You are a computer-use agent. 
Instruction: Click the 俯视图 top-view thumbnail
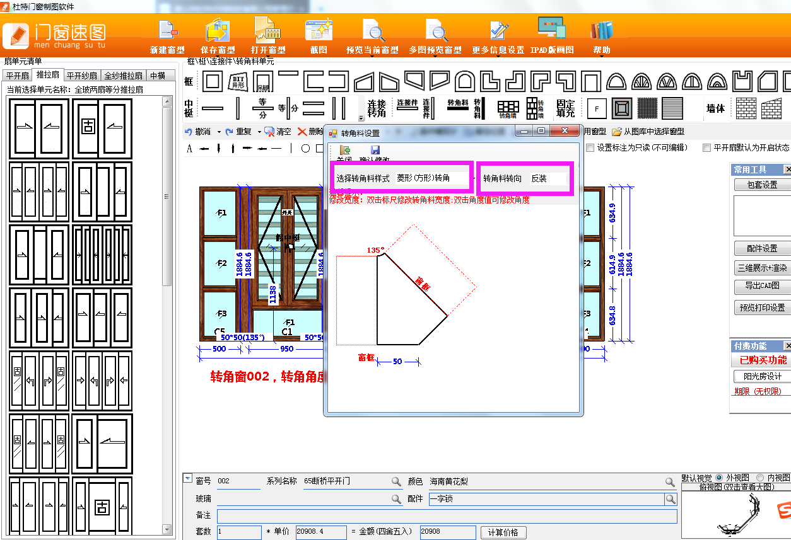click(736, 515)
